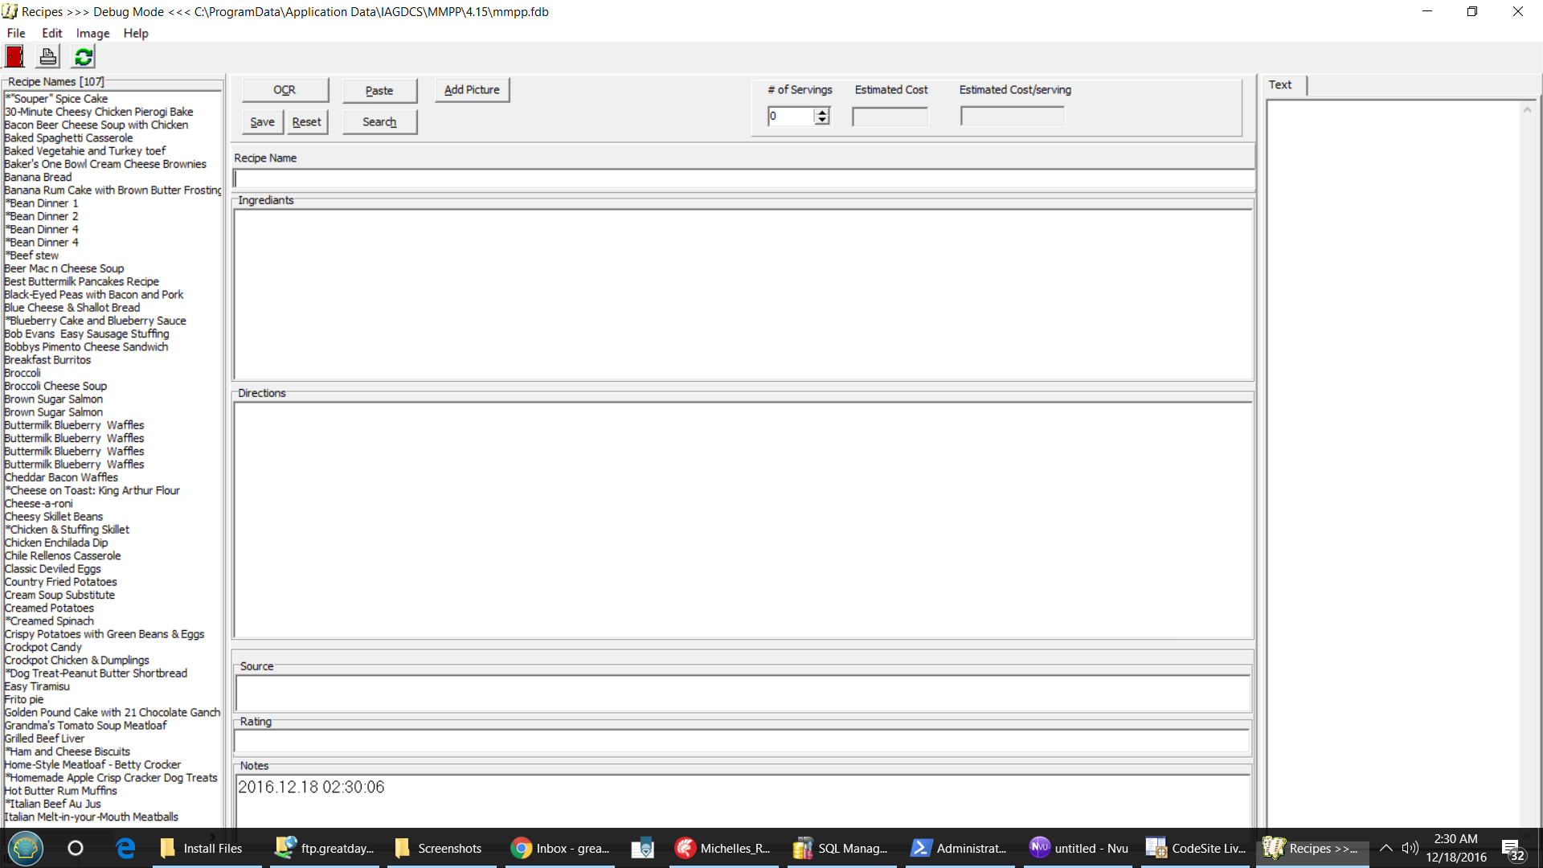Select Country Fried Potatoes recipe

[x=60, y=582]
